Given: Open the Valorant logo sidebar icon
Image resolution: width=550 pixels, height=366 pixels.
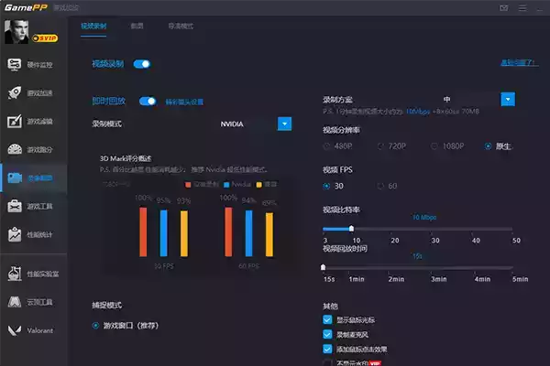Looking at the screenshot, I should click(15, 330).
